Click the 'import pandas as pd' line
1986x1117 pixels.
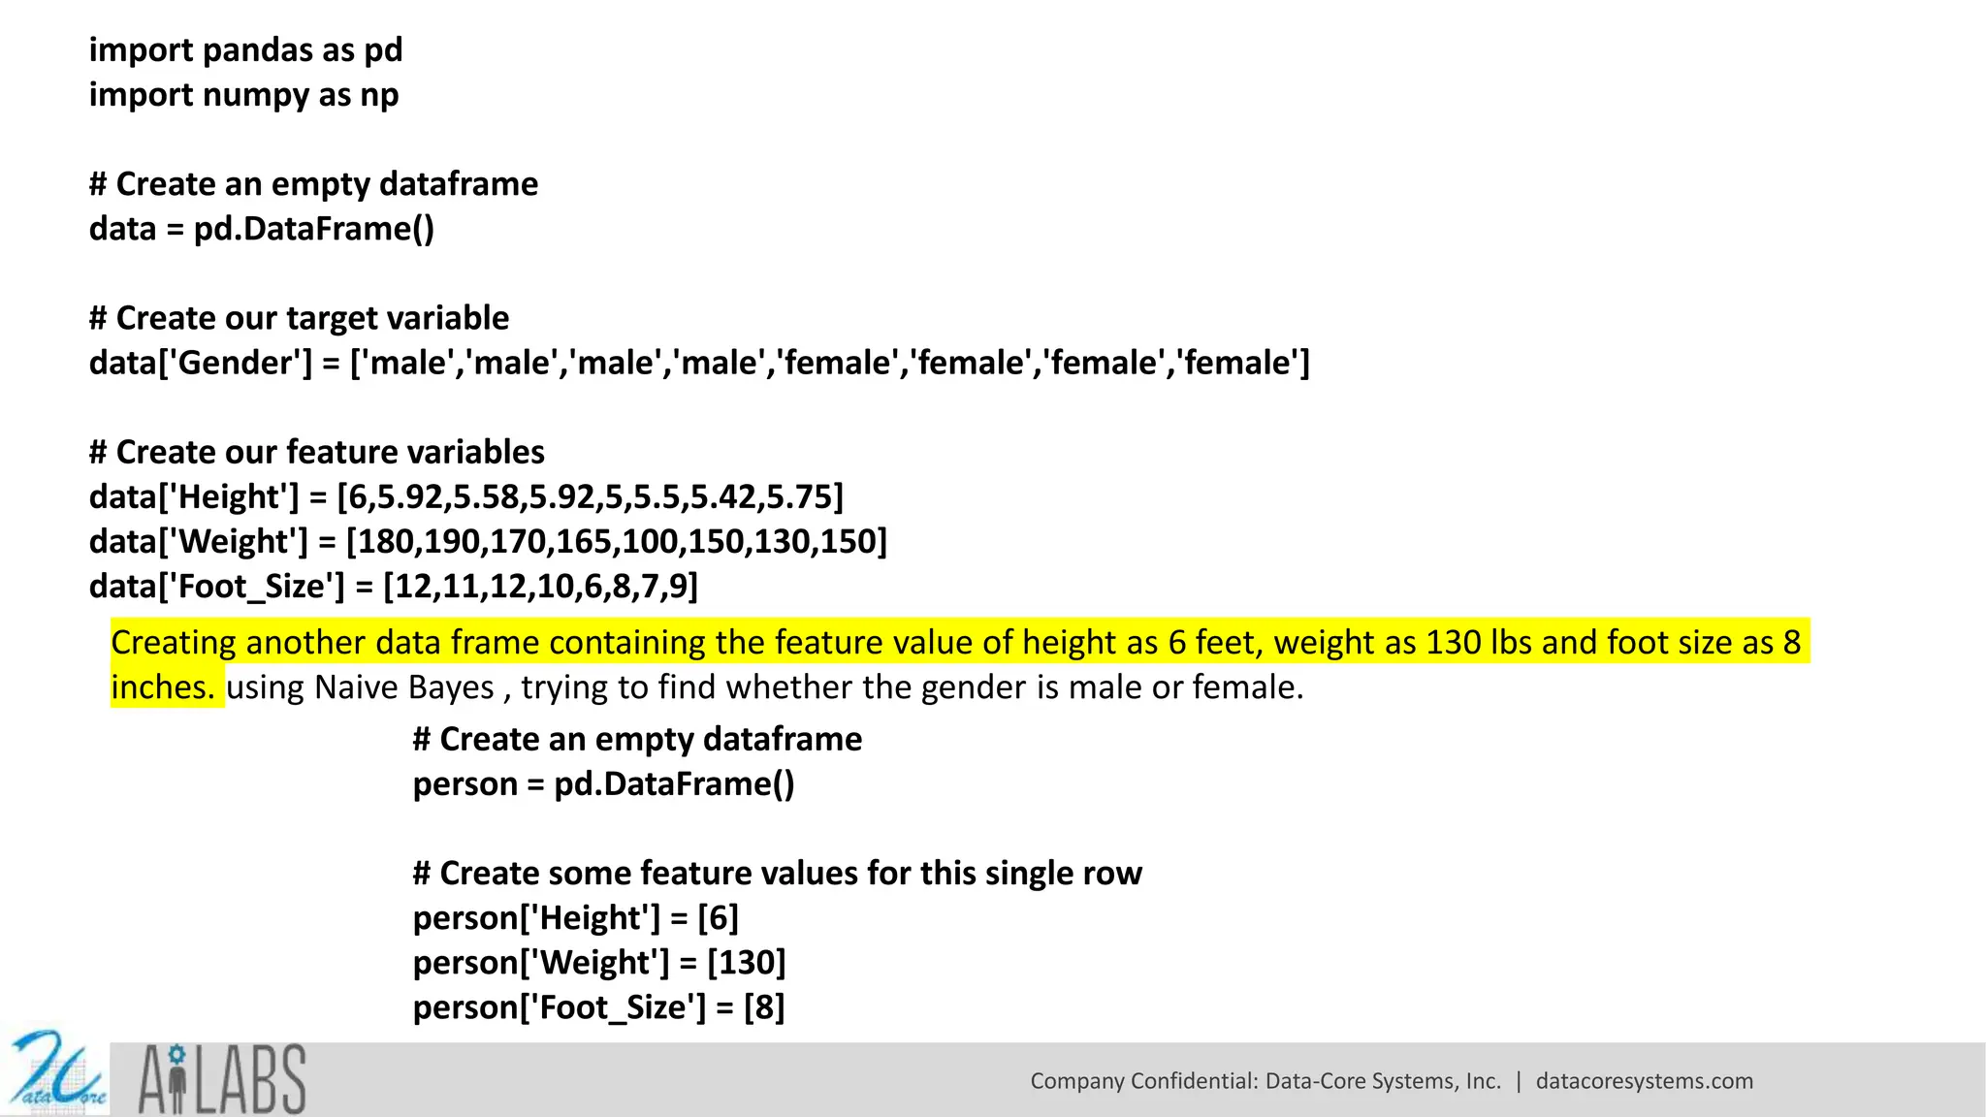[245, 50]
